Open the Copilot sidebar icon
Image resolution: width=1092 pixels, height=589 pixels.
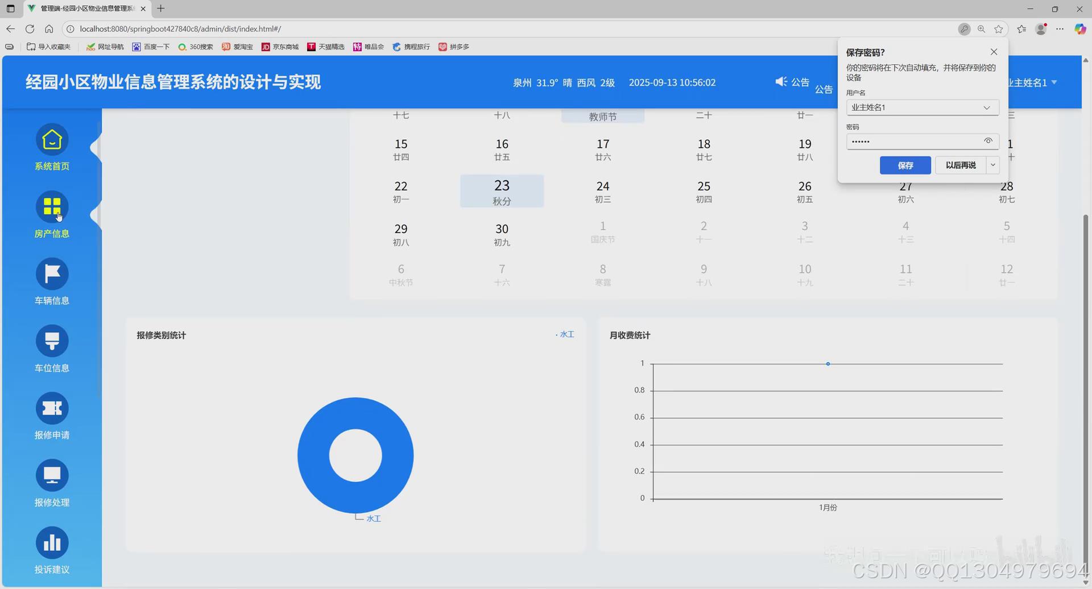(x=1080, y=29)
